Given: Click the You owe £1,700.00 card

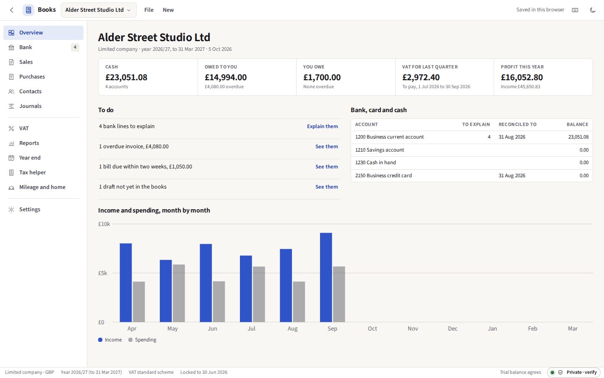Looking at the screenshot, I should click(x=346, y=77).
